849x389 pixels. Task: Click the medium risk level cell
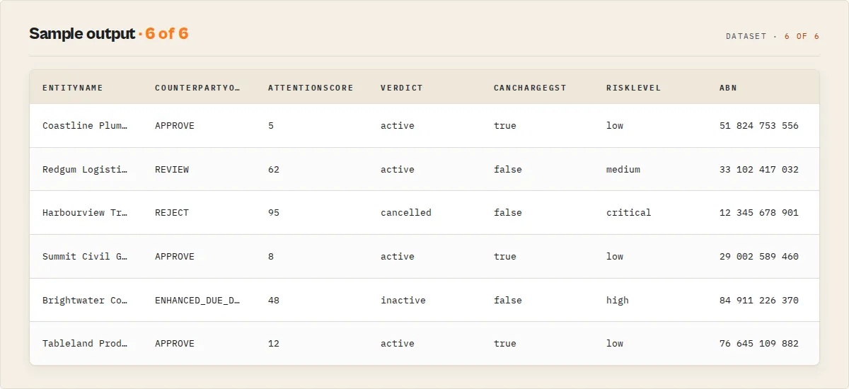point(623,170)
